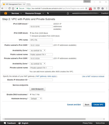Reload the page with refresh icon

click(x=9, y=8)
